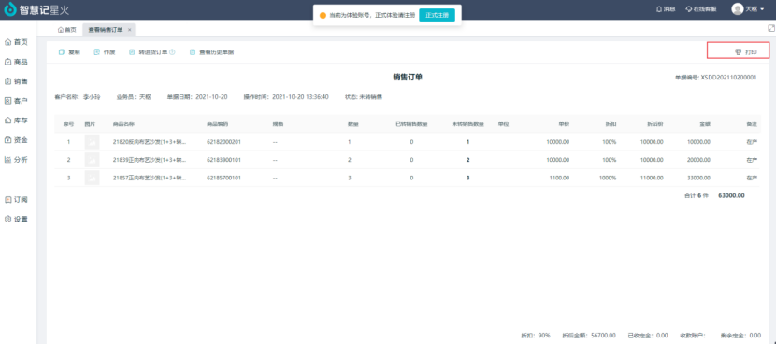Click the 正式注册 register button
This screenshot has width=776, height=344.
[x=437, y=15]
